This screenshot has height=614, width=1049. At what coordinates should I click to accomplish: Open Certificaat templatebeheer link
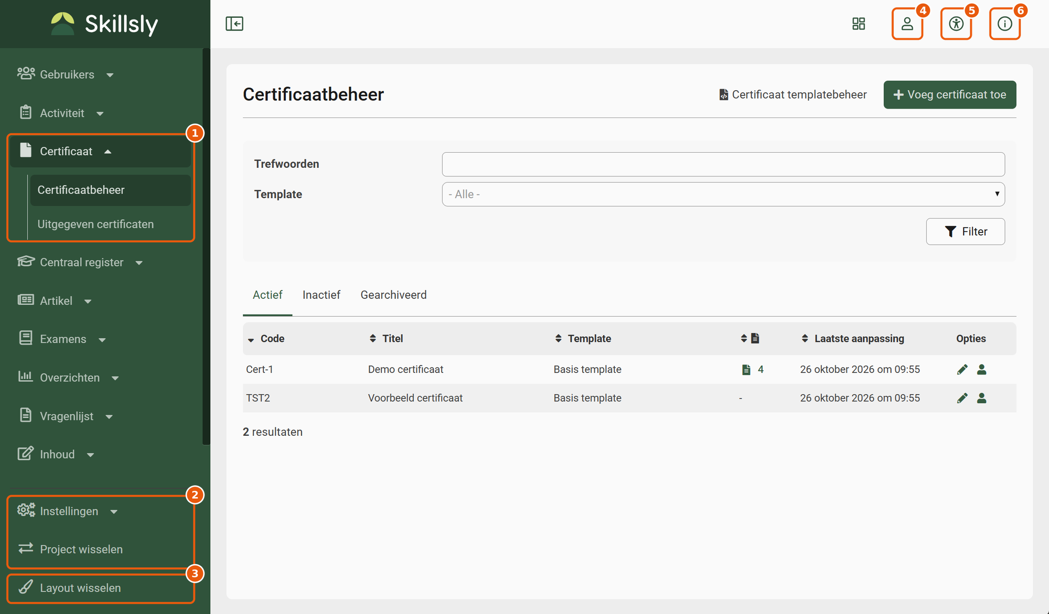793,95
